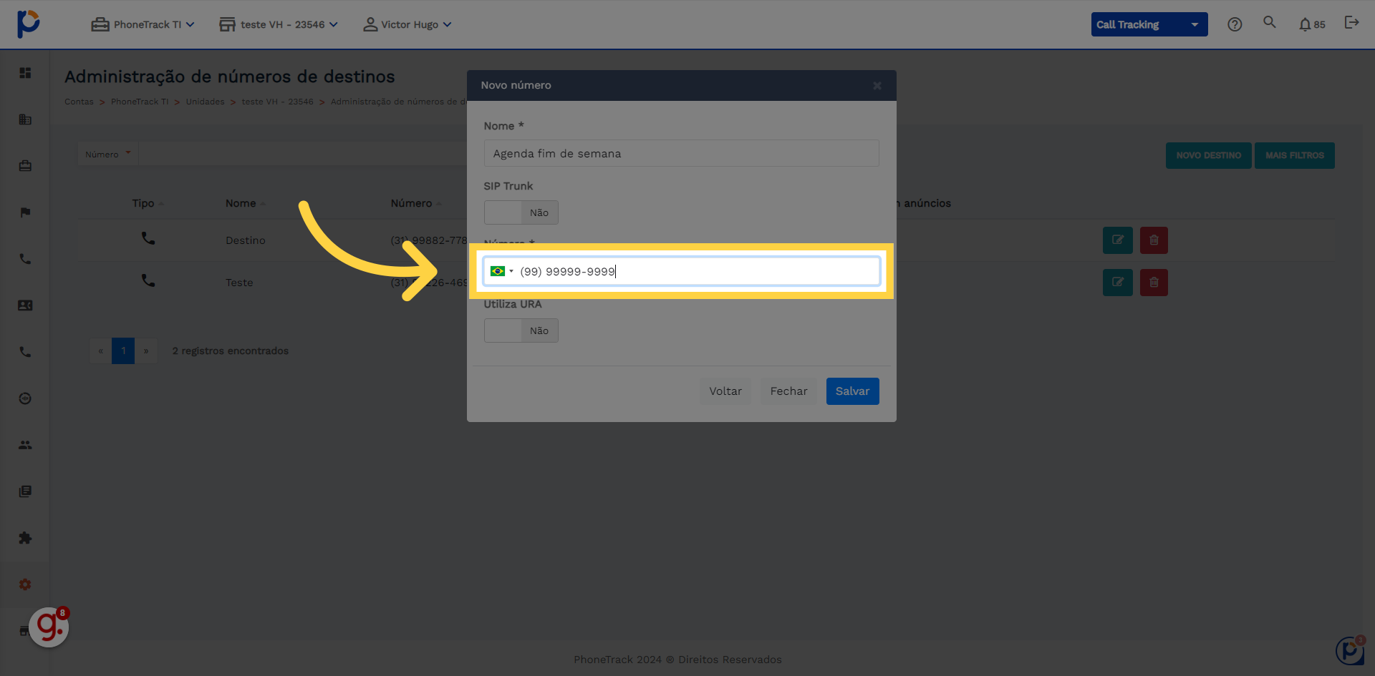Select the Destino name cell
1375x676 pixels.
[x=246, y=240]
